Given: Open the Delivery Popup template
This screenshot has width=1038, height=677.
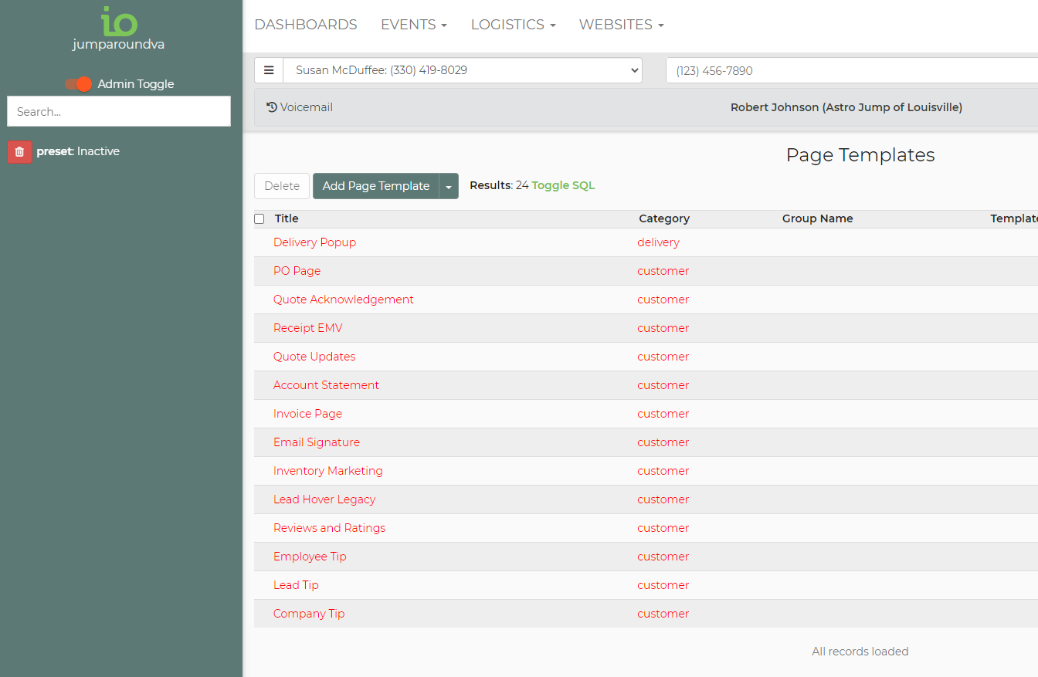Looking at the screenshot, I should pyautogui.click(x=314, y=242).
